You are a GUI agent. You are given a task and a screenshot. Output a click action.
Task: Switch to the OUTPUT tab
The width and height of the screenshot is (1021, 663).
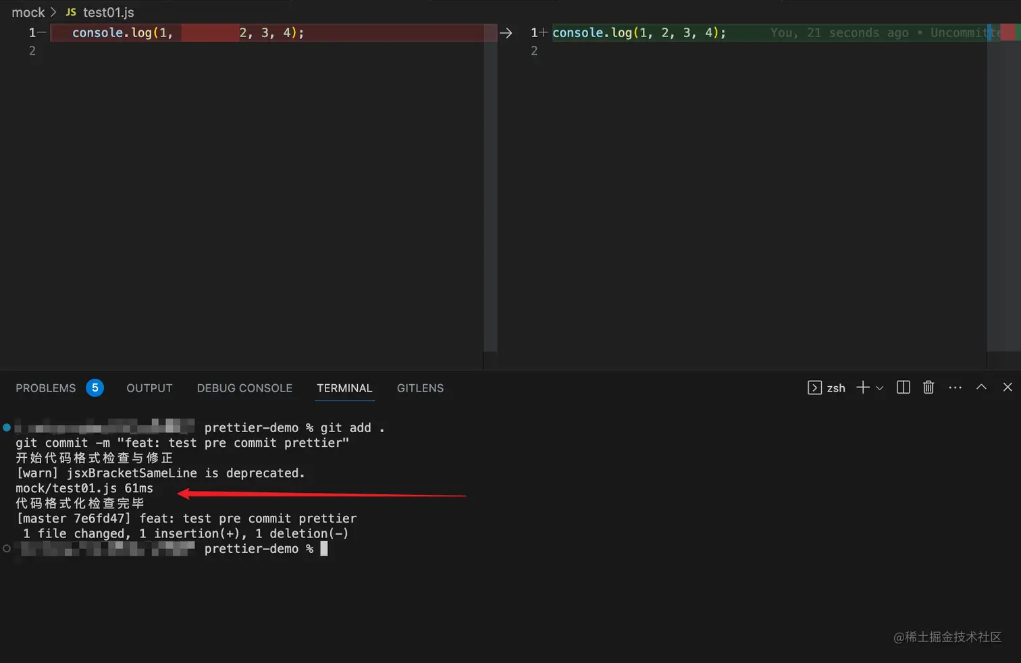pyautogui.click(x=149, y=388)
